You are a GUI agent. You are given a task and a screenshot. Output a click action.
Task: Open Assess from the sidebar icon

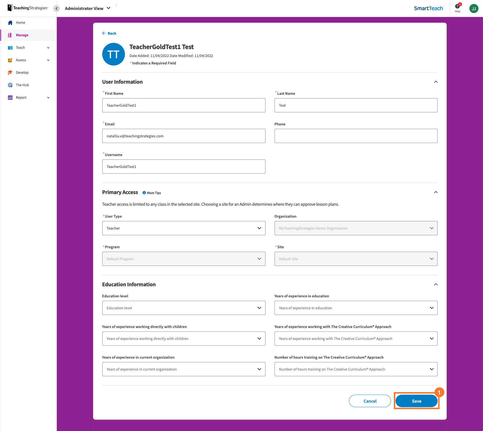(10, 60)
